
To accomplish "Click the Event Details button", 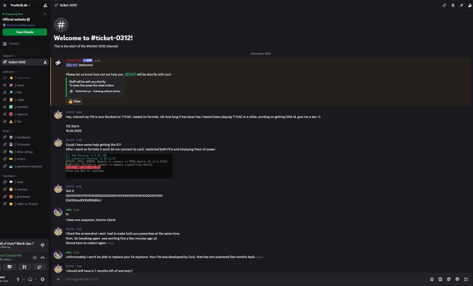I will 24,32.
